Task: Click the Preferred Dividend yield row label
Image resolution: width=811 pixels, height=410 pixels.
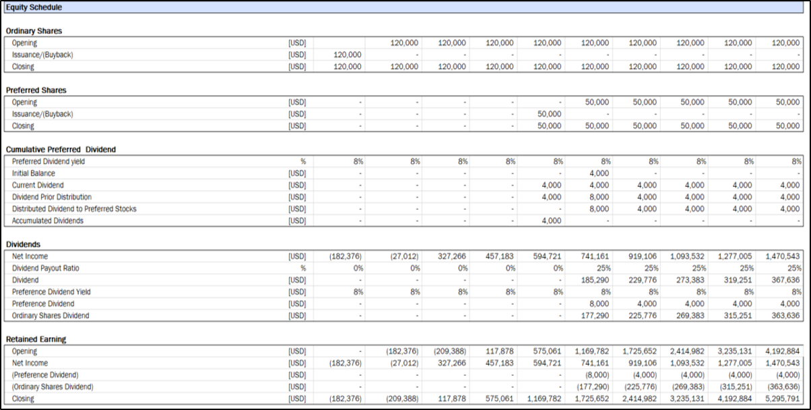Action: 48,162
